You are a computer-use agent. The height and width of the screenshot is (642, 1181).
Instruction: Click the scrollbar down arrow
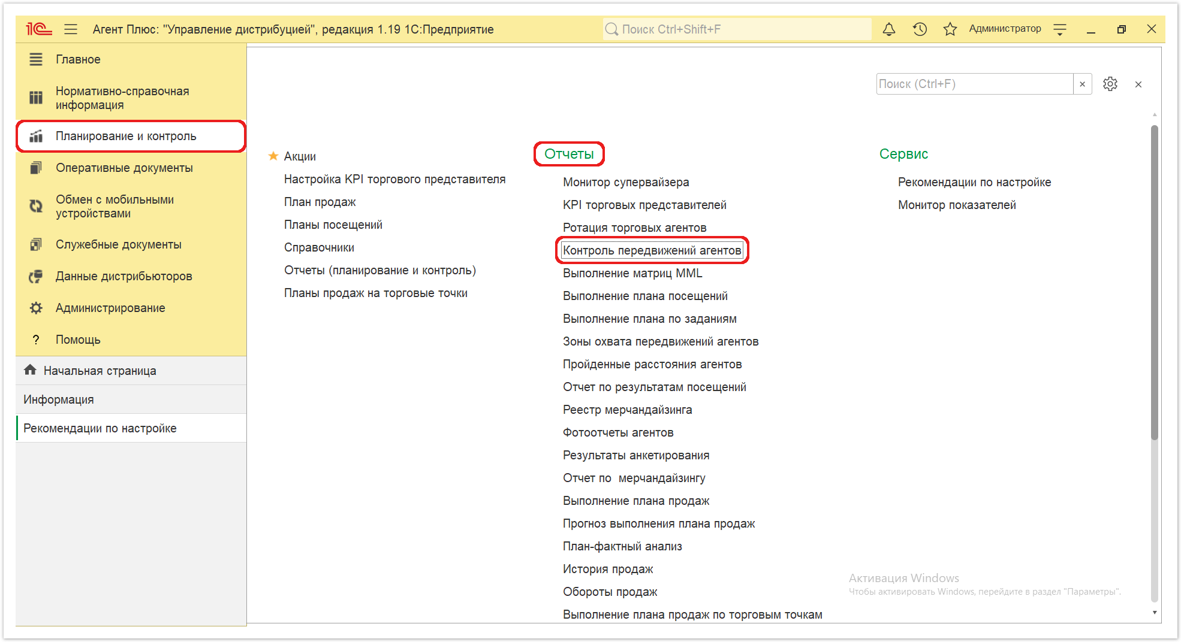click(1155, 613)
